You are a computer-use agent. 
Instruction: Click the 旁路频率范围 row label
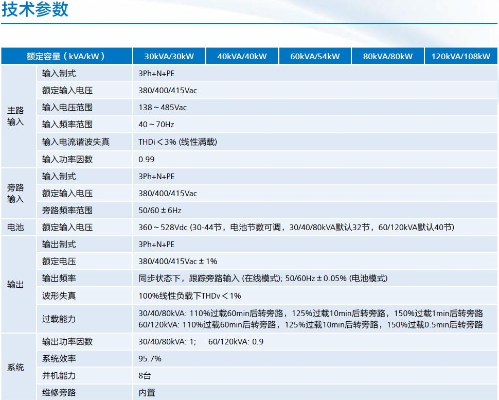coord(67,210)
